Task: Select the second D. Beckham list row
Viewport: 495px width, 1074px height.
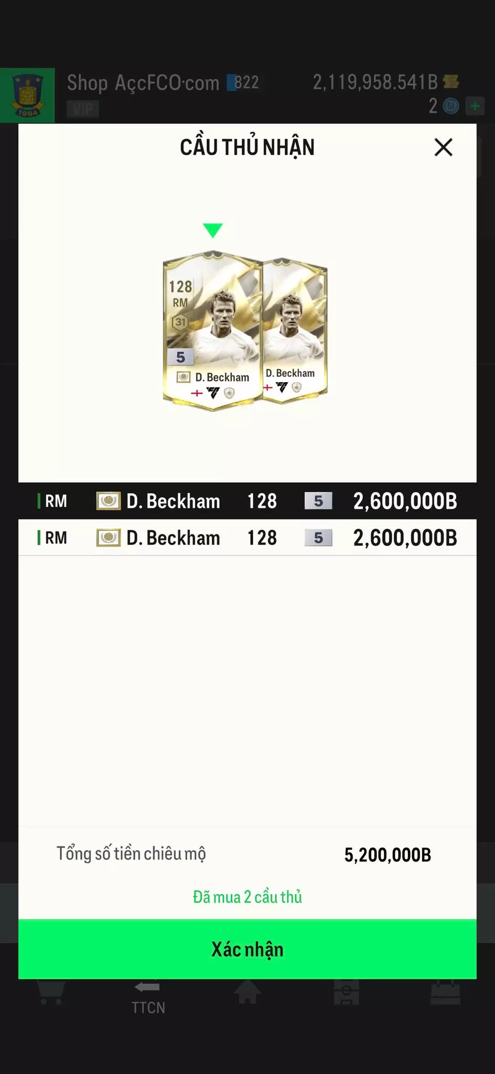Action: click(247, 538)
